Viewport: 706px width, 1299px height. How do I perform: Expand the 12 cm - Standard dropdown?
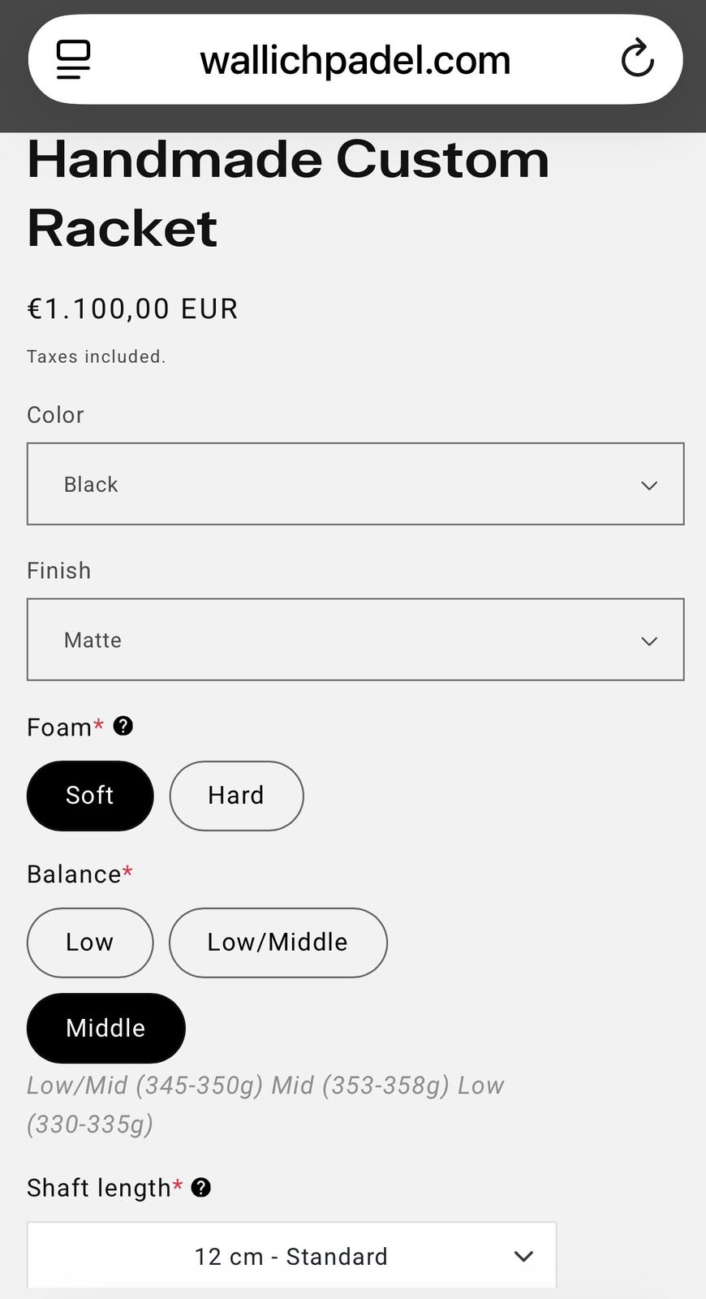pyautogui.click(x=291, y=1256)
